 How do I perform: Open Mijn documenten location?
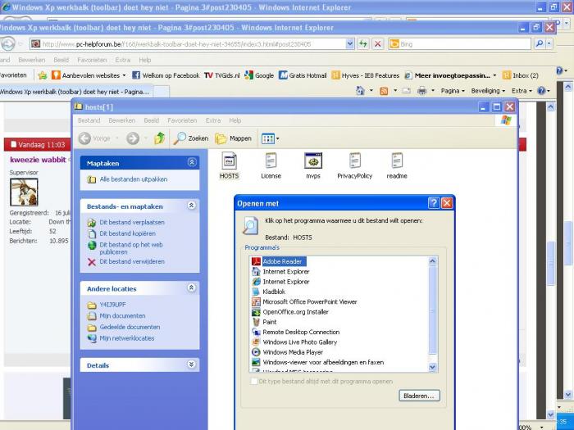click(x=122, y=316)
